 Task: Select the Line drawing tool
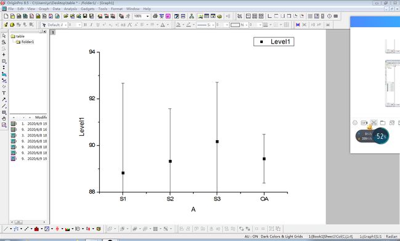pos(4,106)
